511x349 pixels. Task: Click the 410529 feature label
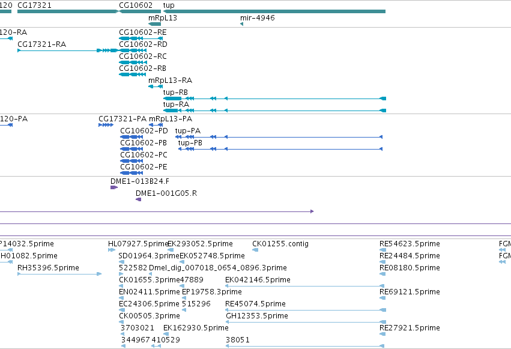click(x=166, y=341)
